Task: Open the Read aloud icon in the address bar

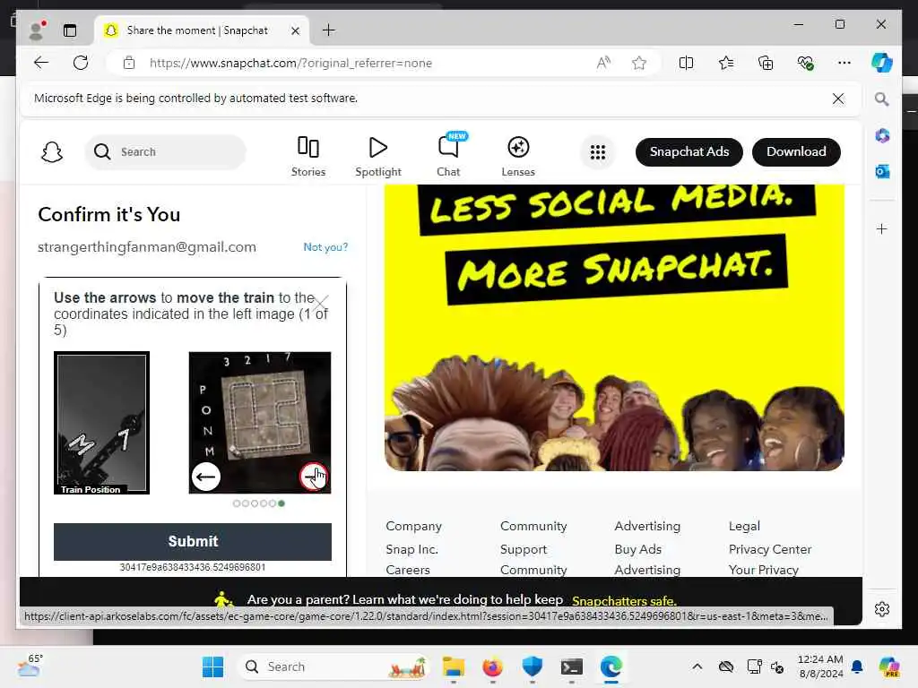Action: click(x=603, y=63)
